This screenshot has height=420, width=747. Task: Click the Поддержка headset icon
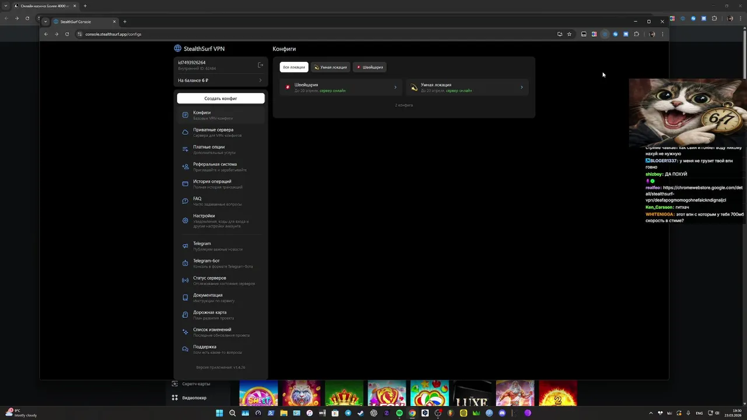185,349
